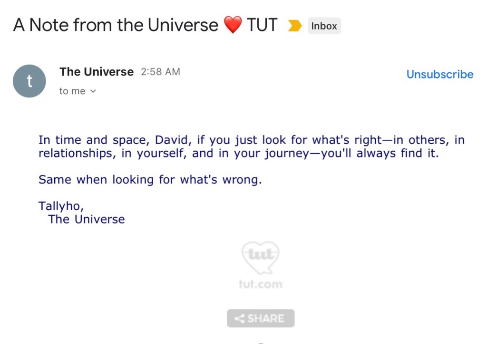Image resolution: width=487 pixels, height=359 pixels.
Task: Click the "Same when looking" sentence
Action: (150, 180)
